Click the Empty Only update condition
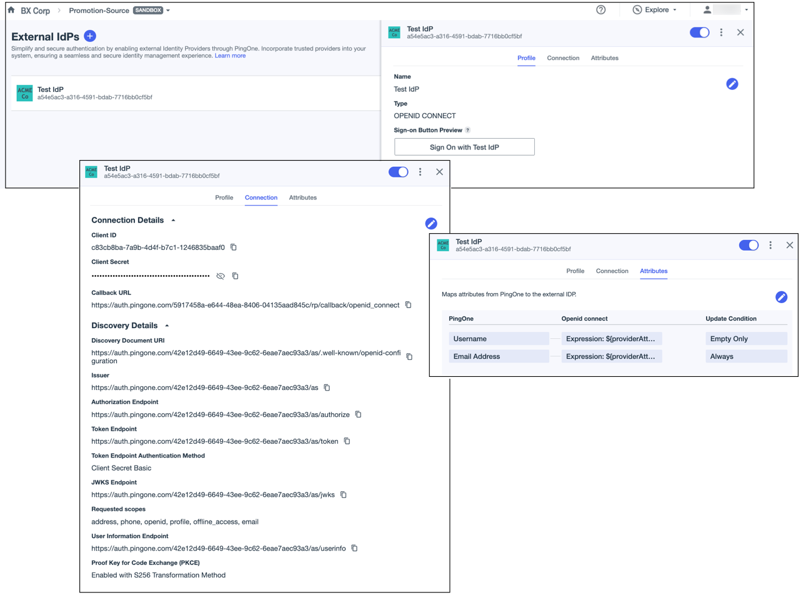Viewport: 811px width, 600px height. click(746, 339)
